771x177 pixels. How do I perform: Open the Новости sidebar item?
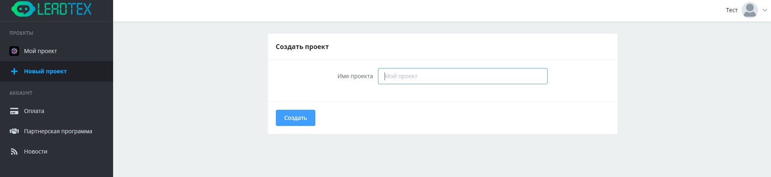pyautogui.click(x=36, y=151)
